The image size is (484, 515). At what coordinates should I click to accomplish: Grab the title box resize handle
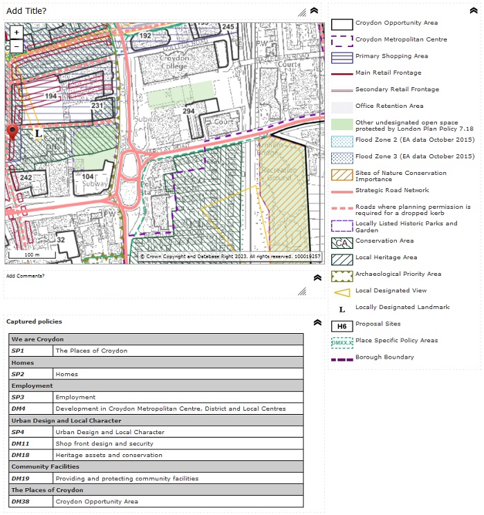pyautogui.click(x=302, y=13)
